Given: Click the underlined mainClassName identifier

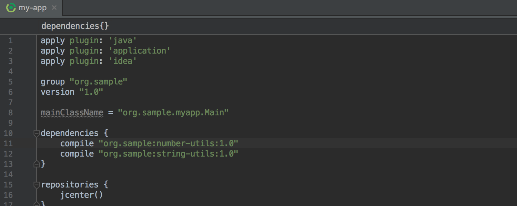Looking at the screenshot, I should [x=72, y=113].
